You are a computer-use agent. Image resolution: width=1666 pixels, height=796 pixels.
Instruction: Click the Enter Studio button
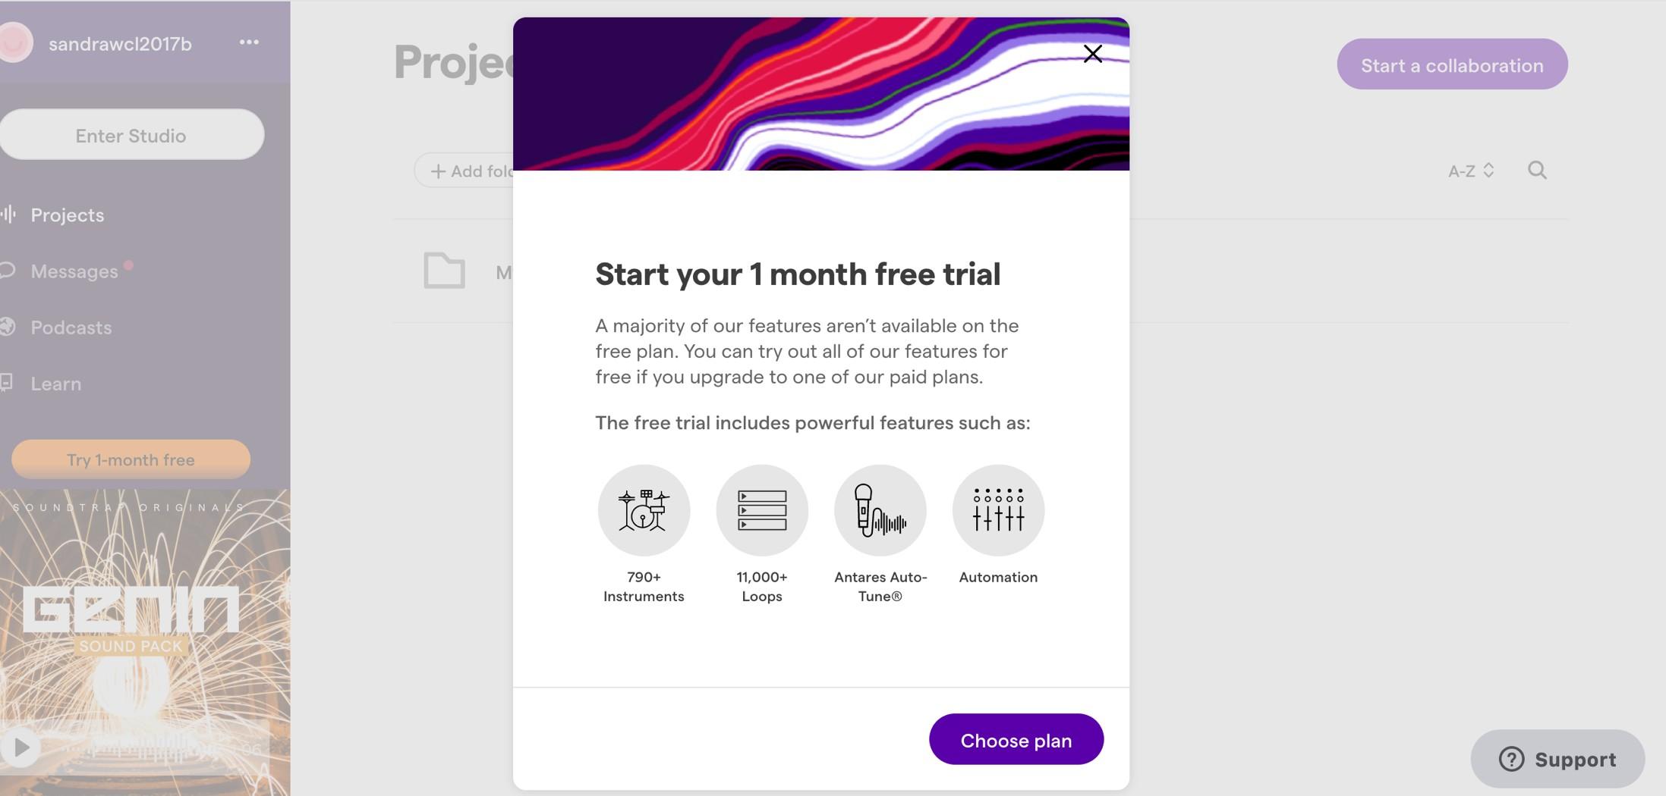tap(131, 134)
